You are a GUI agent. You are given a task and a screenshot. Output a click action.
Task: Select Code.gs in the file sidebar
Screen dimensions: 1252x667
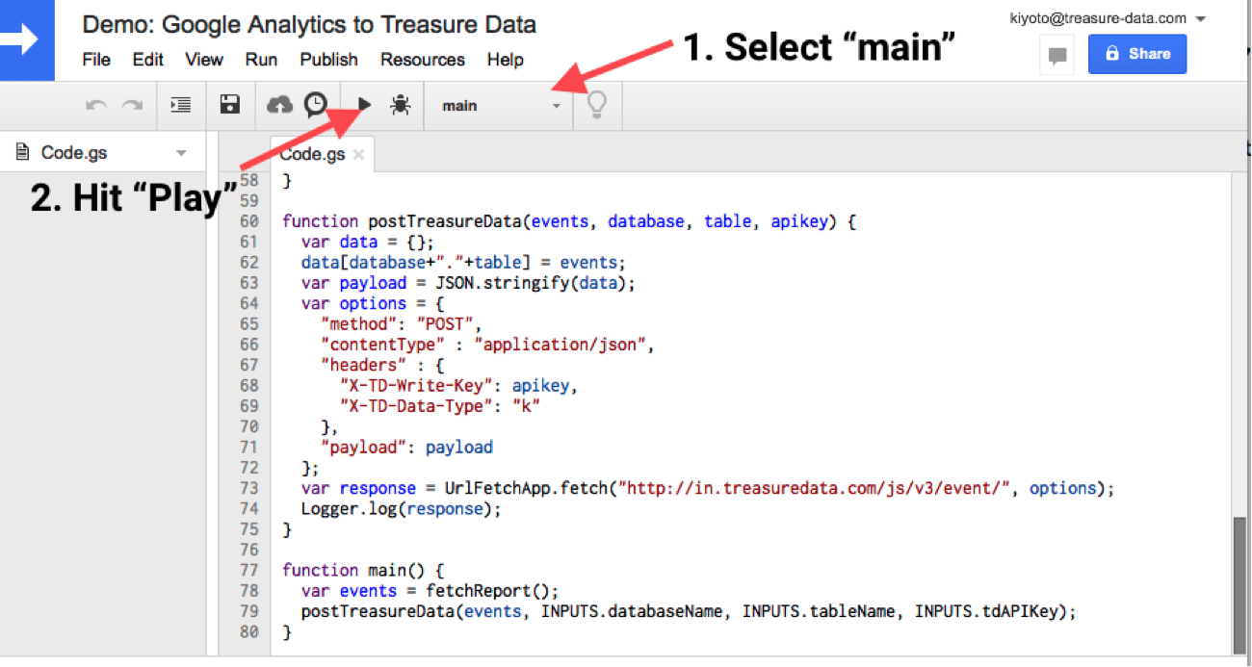[74, 153]
